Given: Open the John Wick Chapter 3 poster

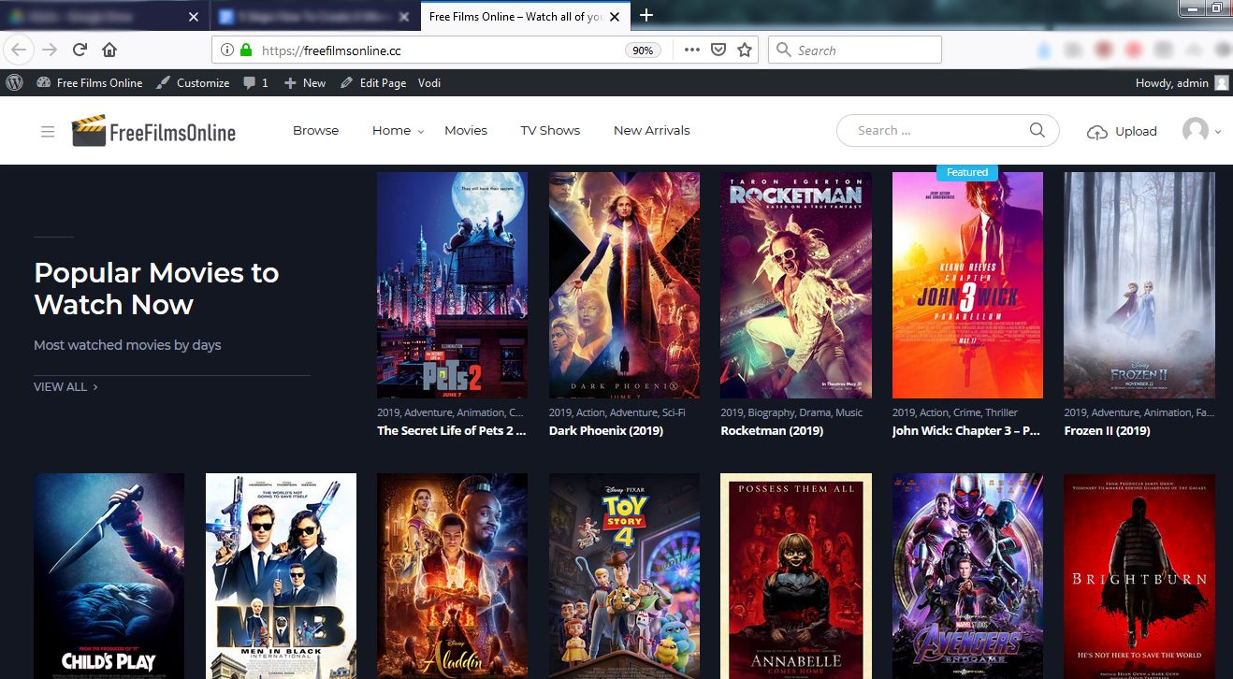Looking at the screenshot, I should [x=967, y=285].
